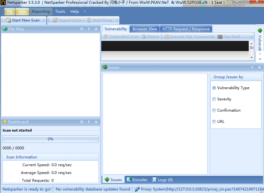This screenshot has height=193, width=264.
Task: Expand the Start New Scan dropdown arrow
Action: pyautogui.click(x=44, y=20)
